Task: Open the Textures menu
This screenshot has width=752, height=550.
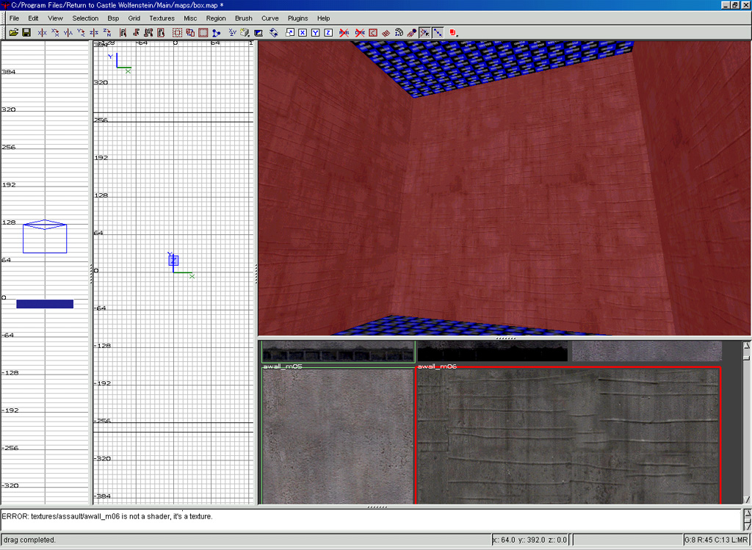Action: click(x=162, y=18)
